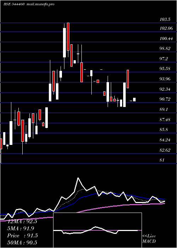Click the Price : 91.5 readout

click(22, 236)
